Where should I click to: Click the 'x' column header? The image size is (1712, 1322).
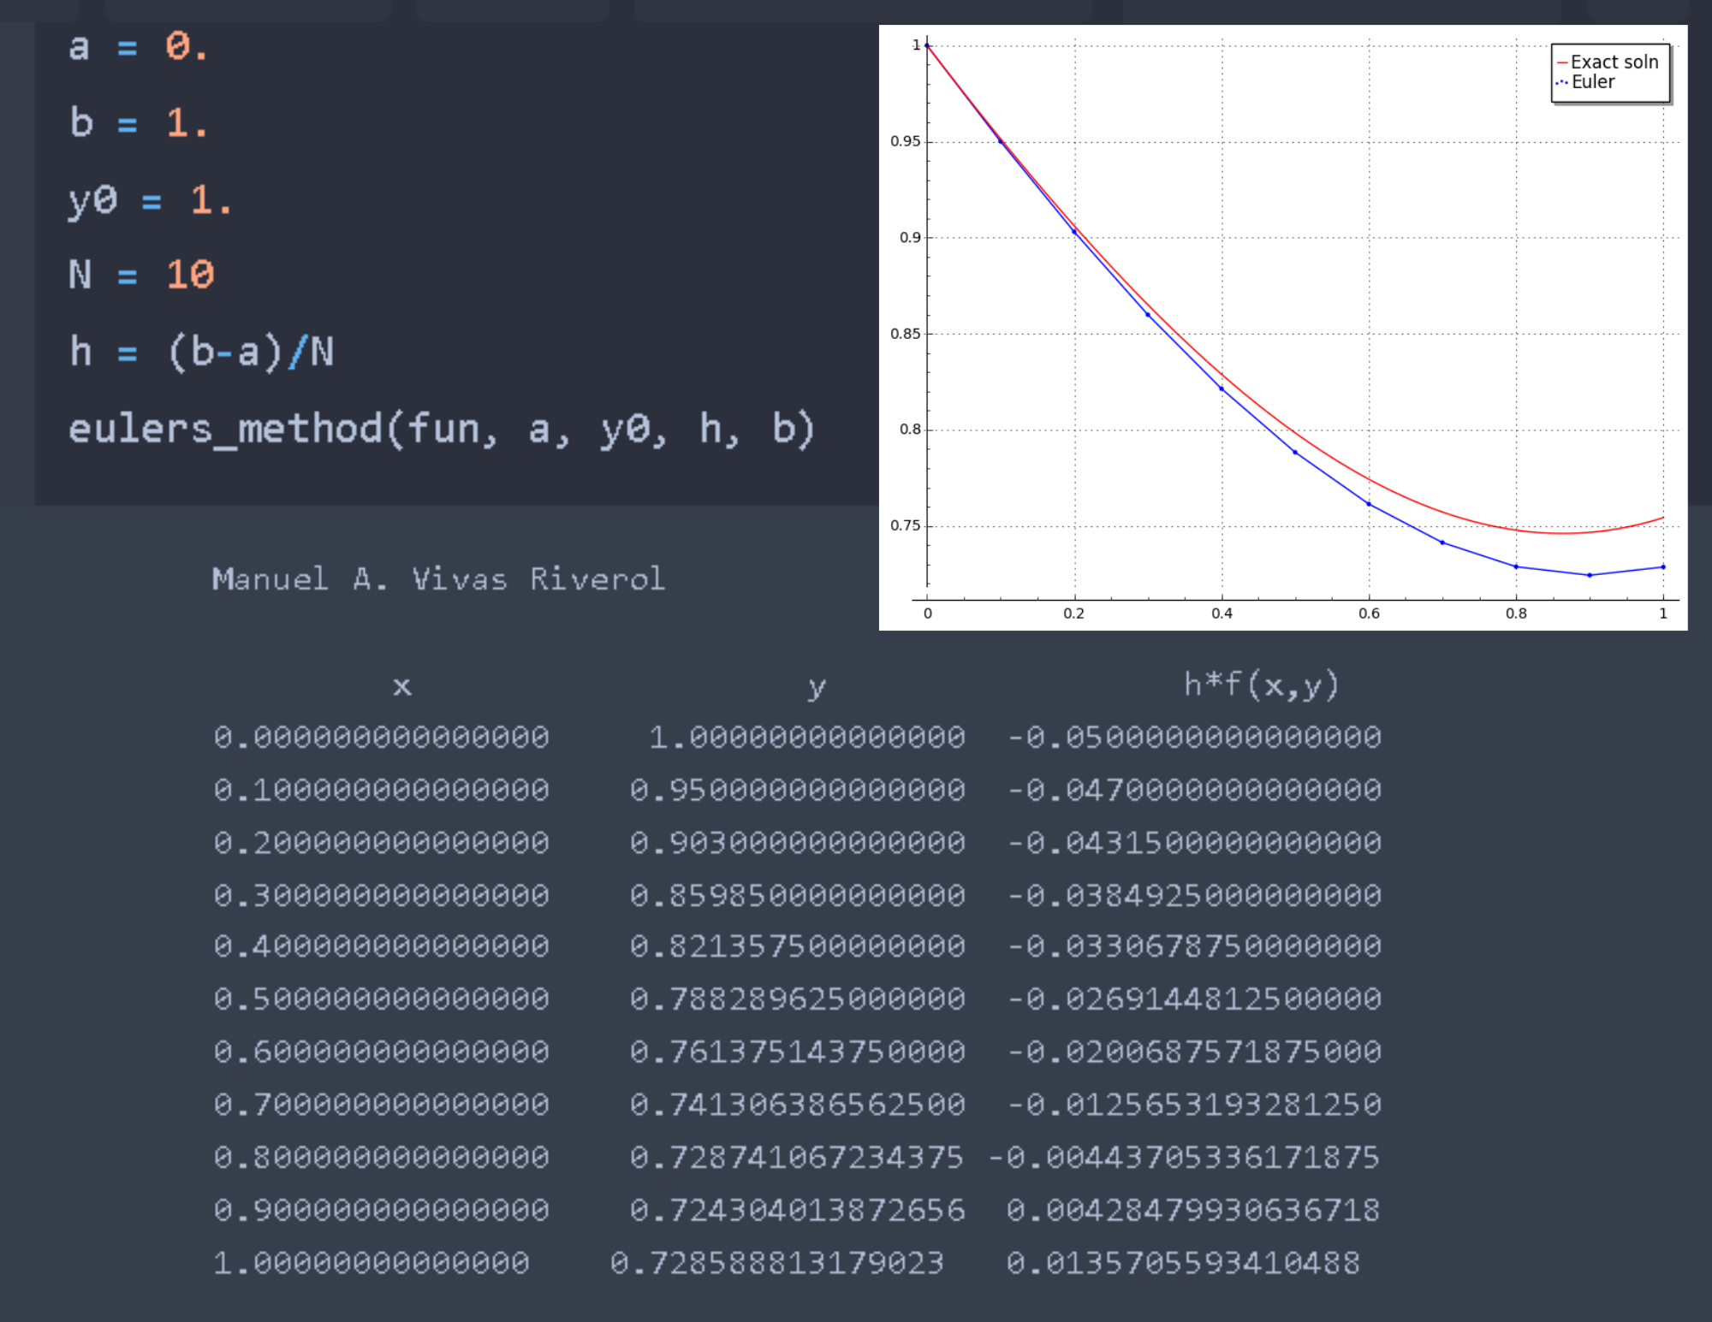tap(401, 686)
